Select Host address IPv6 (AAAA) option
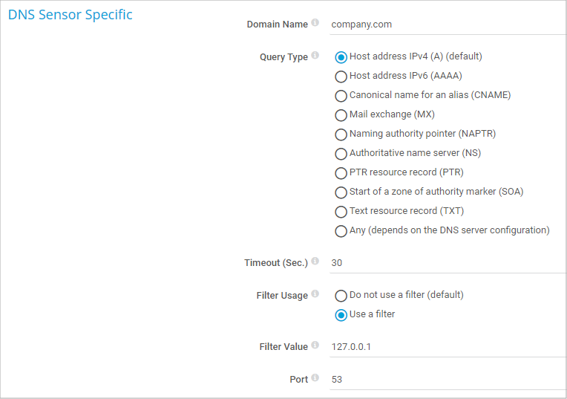Screen dimensions: 567x399 341,76
